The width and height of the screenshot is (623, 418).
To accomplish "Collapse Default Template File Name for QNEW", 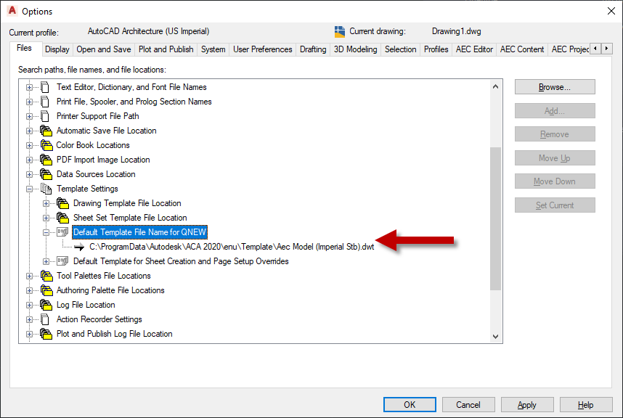I will coord(46,233).
